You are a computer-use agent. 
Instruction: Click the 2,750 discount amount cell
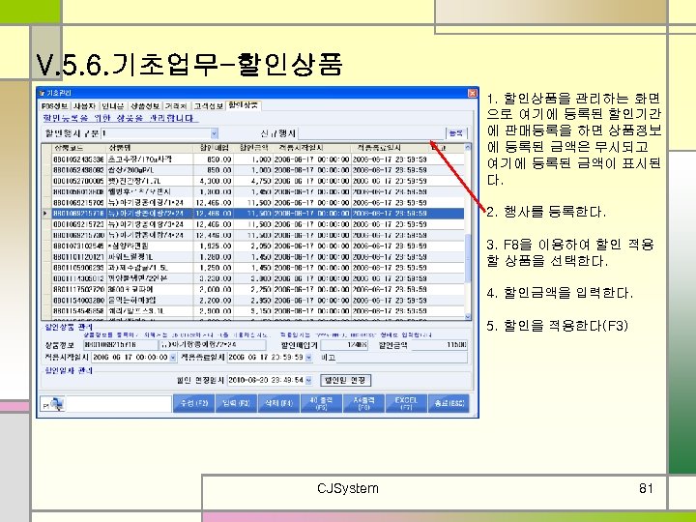coord(253,289)
